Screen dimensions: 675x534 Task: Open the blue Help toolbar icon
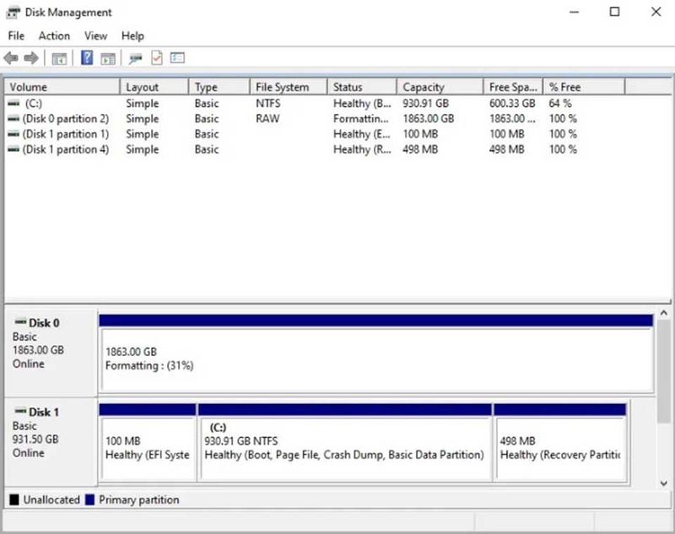[87, 57]
